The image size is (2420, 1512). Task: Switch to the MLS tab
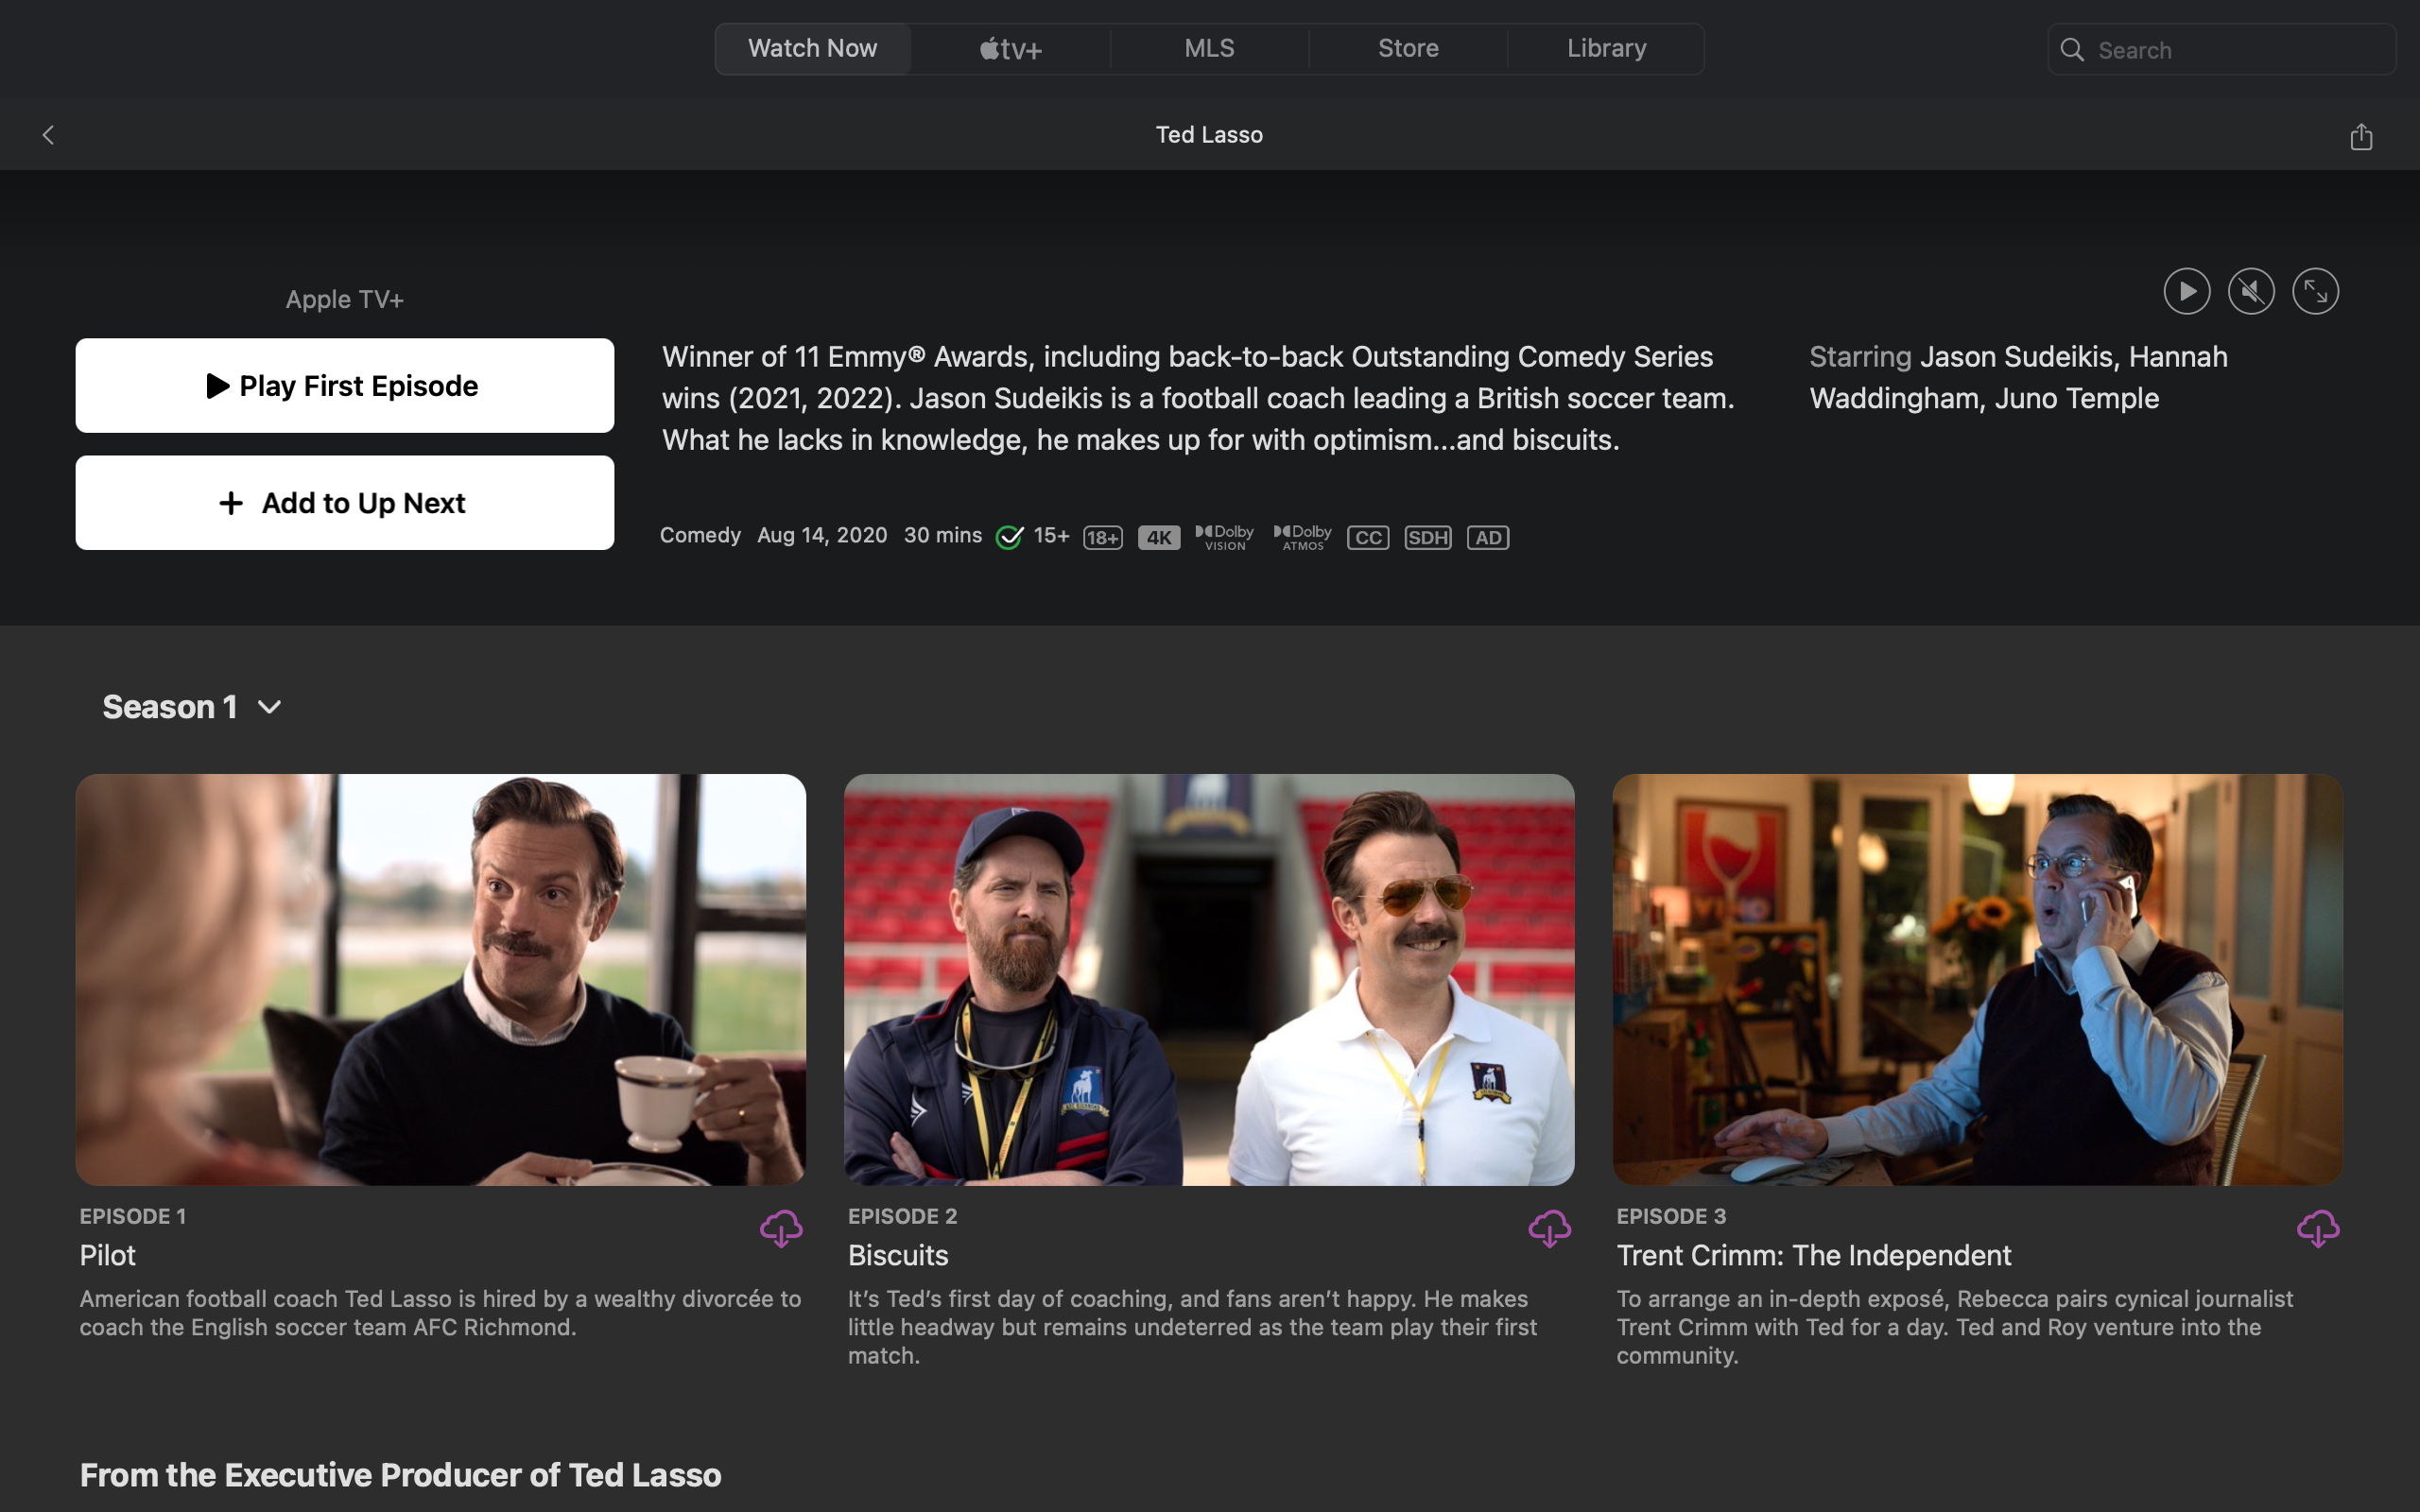click(1209, 49)
